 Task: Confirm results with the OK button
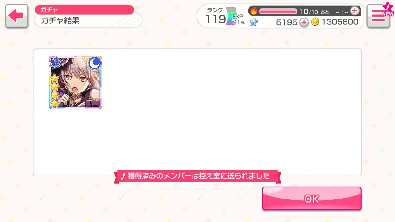point(312,199)
